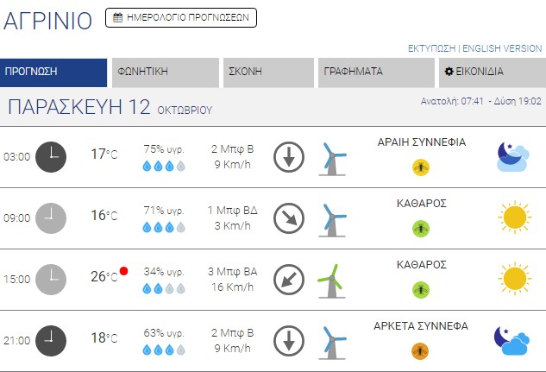Switch to ENGLISH VERSION link
This screenshot has width=546, height=372.
point(502,48)
